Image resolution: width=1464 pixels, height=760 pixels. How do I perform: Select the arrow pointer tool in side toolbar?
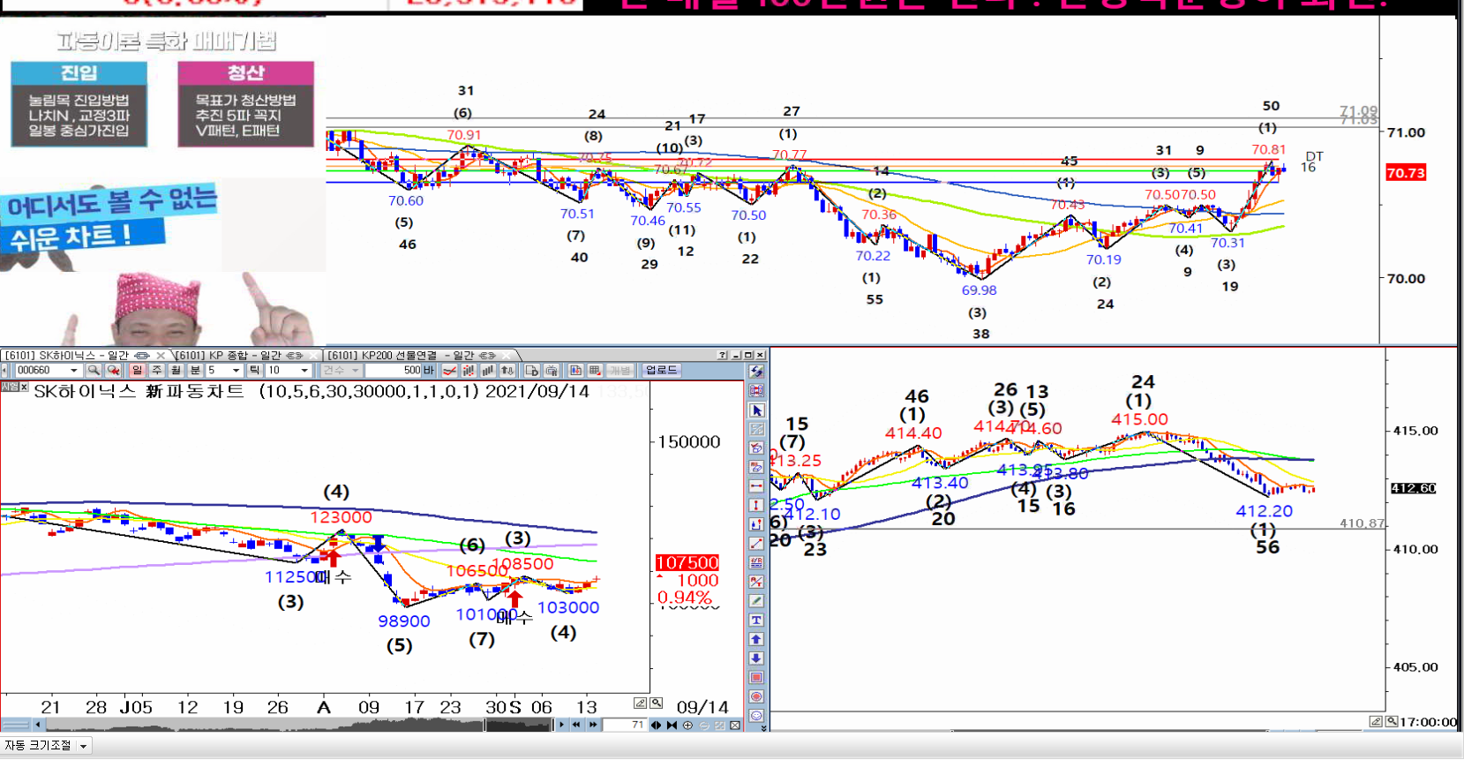click(x=756, y=410)
